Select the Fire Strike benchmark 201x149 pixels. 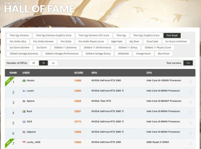(66, 42)
